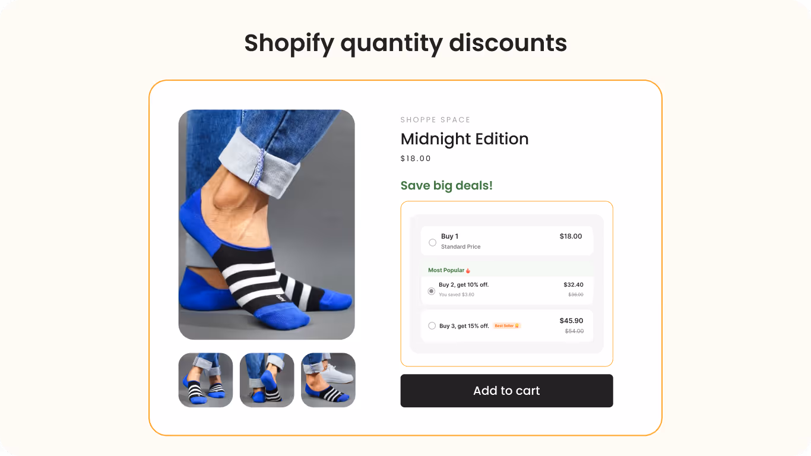Image resolution: width=811 pixels, height=456 pixels.
Task: Click the $32.40 discounted price
Action: [x=574, y=284]
